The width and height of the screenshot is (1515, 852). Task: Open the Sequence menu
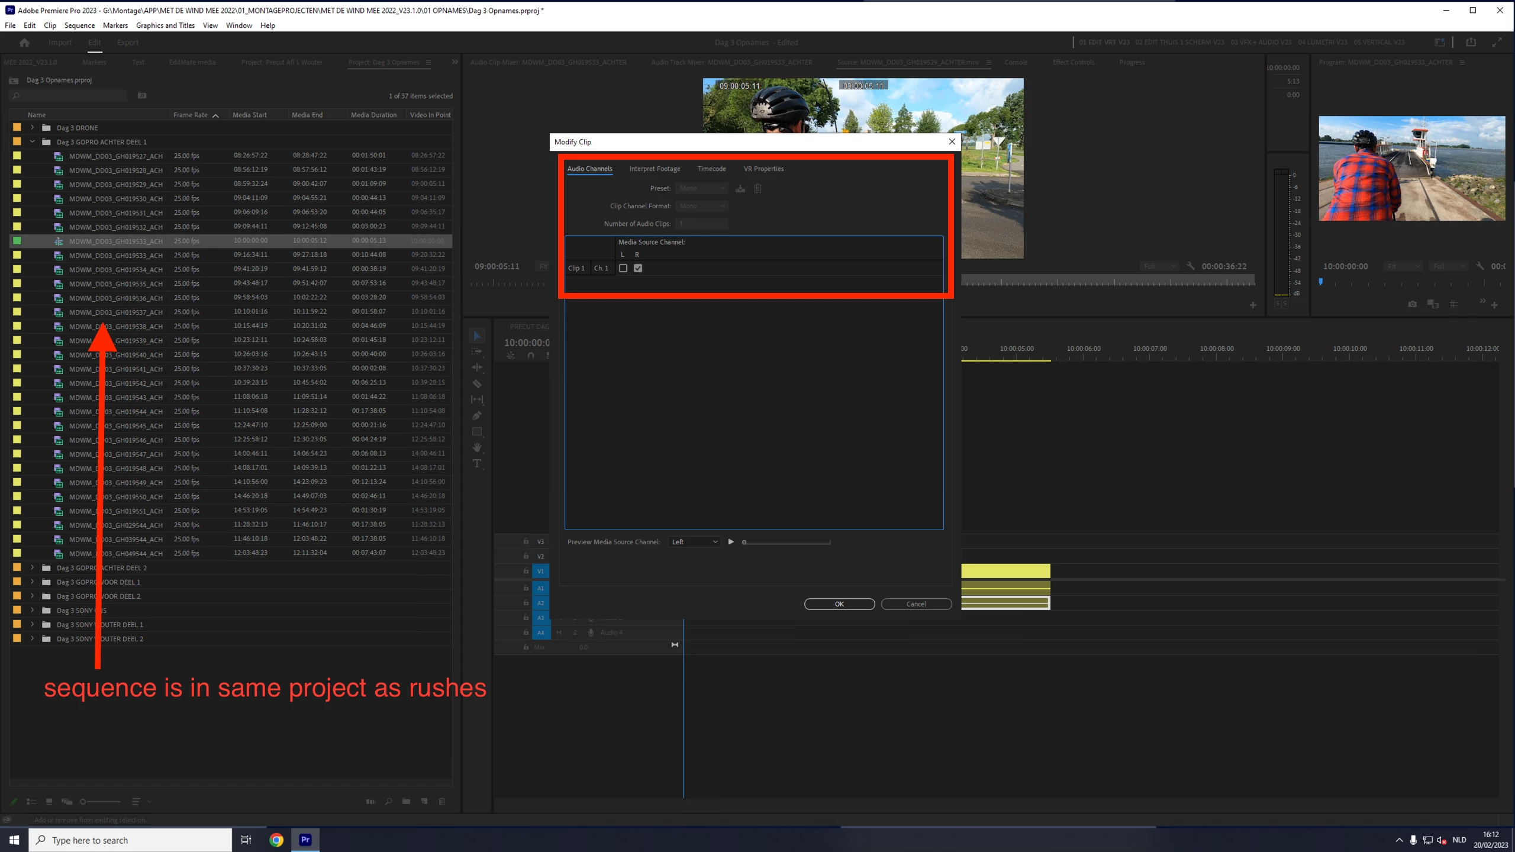[x=79, y=25]
